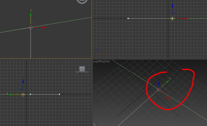Click the blue Z-axis gizmo arrow in the bottom-left viewport
This screenshot has width=207, height=126.
pos(23,81)
